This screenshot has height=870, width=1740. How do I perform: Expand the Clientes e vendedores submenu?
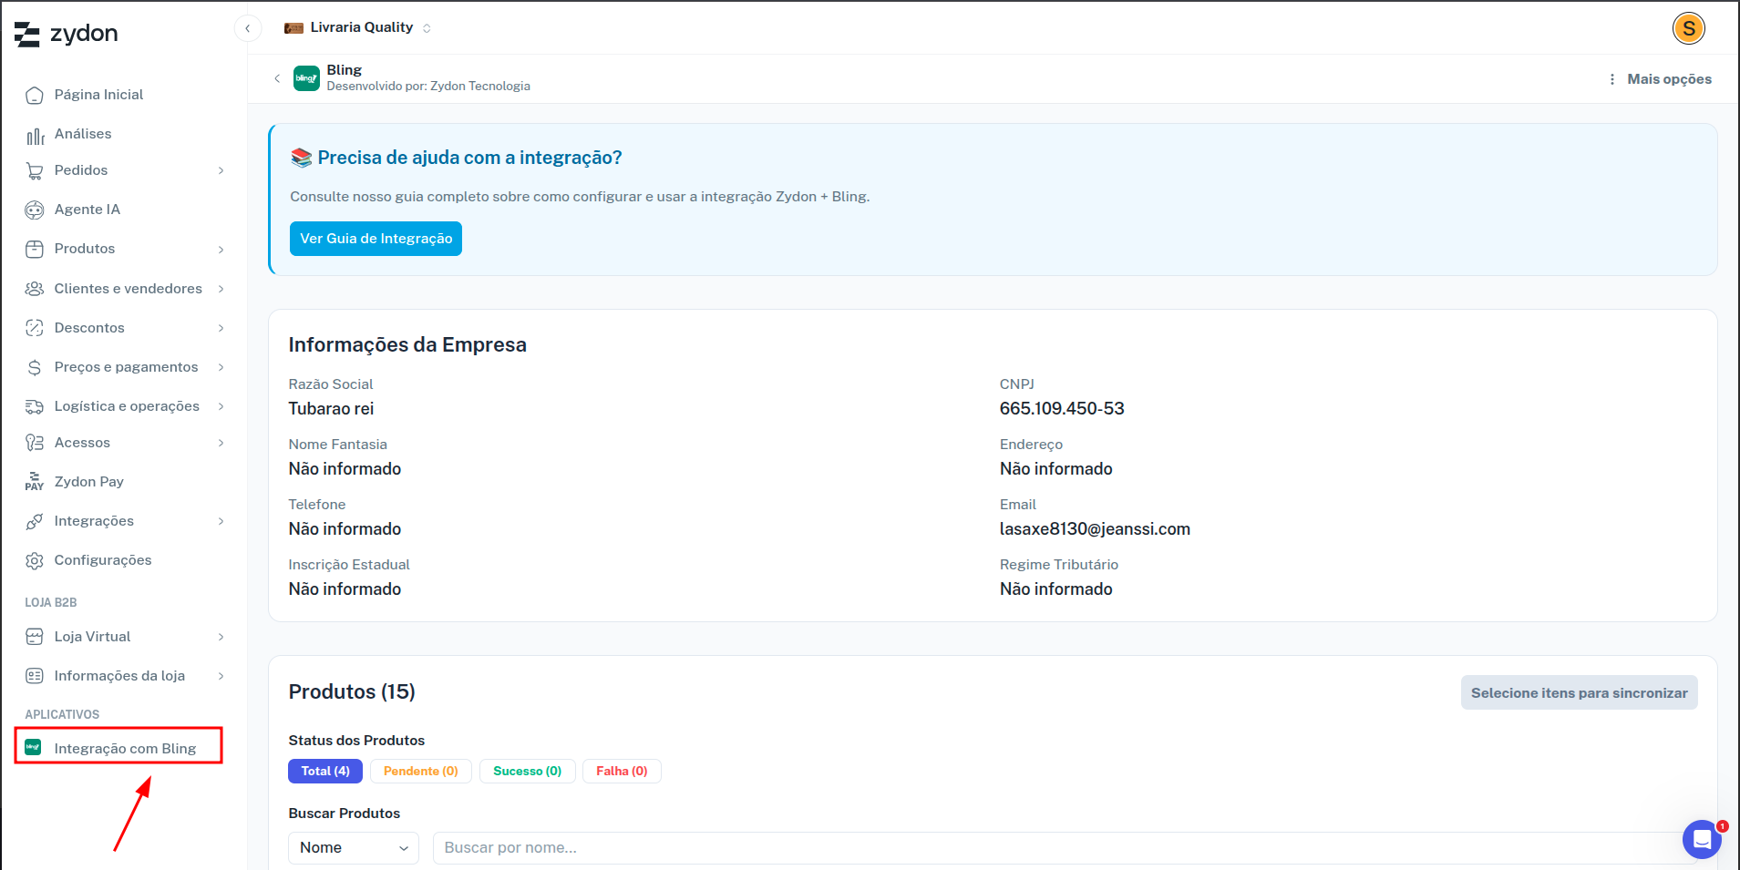coord(221,289)
